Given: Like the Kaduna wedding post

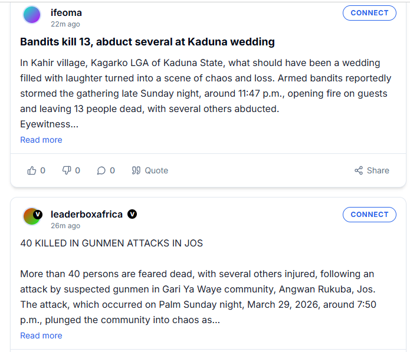Looking at the screenshot, I should click(36, 170).
